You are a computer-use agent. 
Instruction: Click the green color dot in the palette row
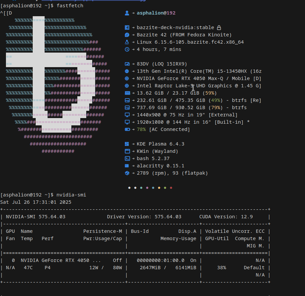coord(165,188)
